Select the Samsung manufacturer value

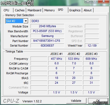(x=47, y=36)
